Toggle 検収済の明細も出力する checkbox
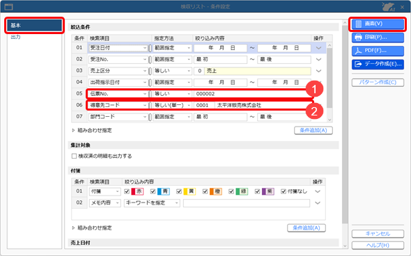The image size is (411, 256). point(74,157)
